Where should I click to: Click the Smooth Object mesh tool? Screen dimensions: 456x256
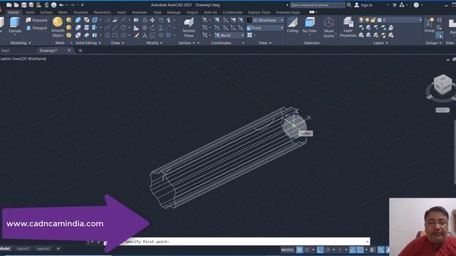pos(58,27)
